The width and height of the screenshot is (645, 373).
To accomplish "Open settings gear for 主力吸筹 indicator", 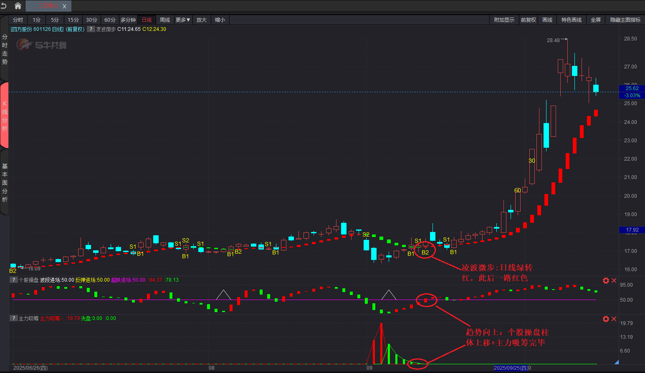I will pos(606,319).
